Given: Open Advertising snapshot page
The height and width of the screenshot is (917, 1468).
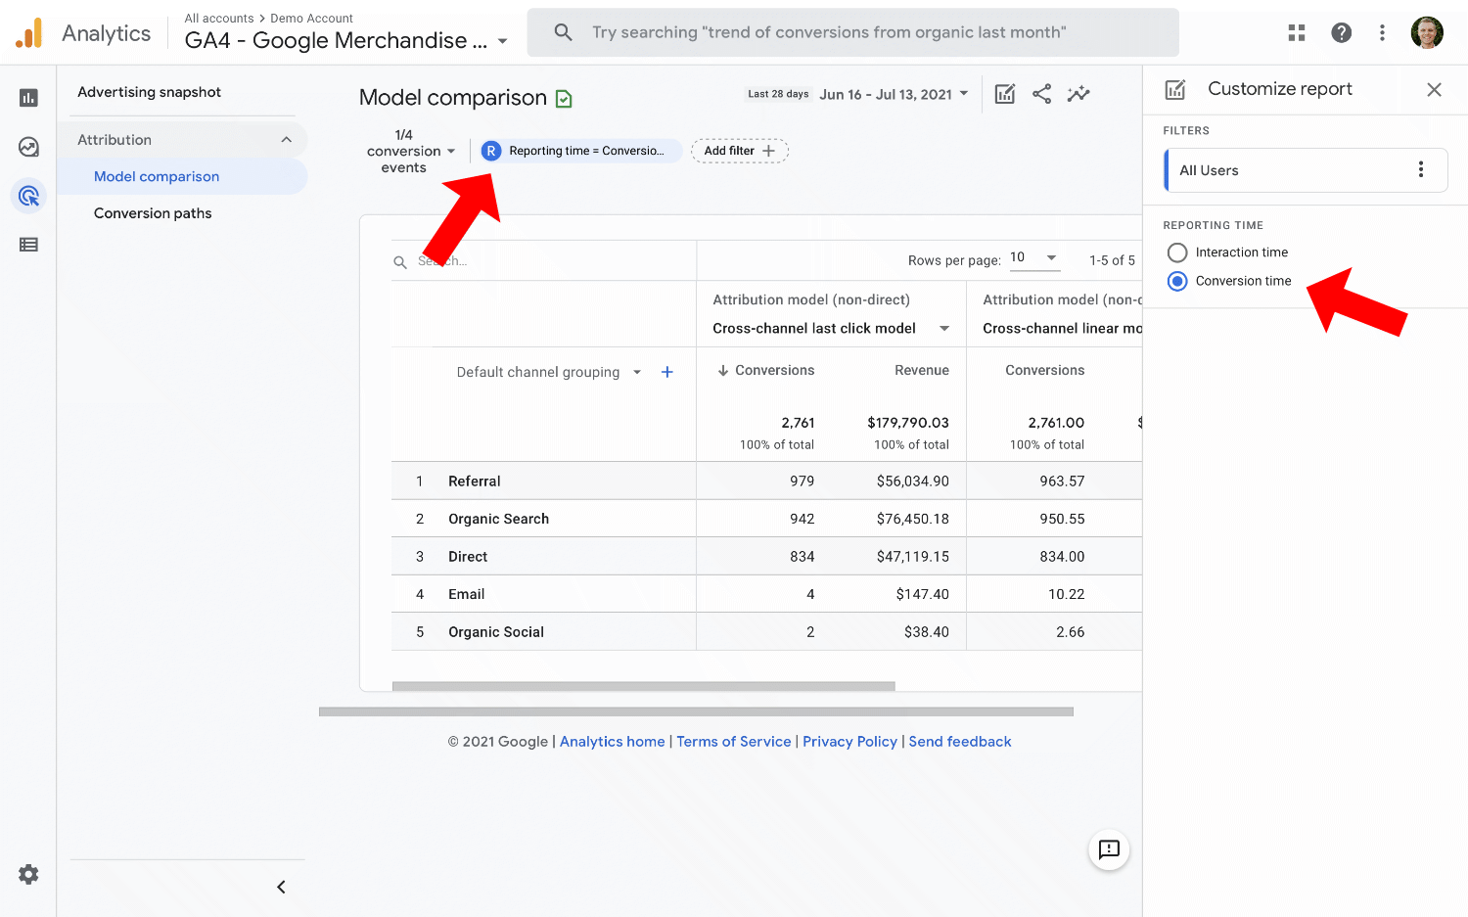Looking at the screenshot, I should pos(150,92).
